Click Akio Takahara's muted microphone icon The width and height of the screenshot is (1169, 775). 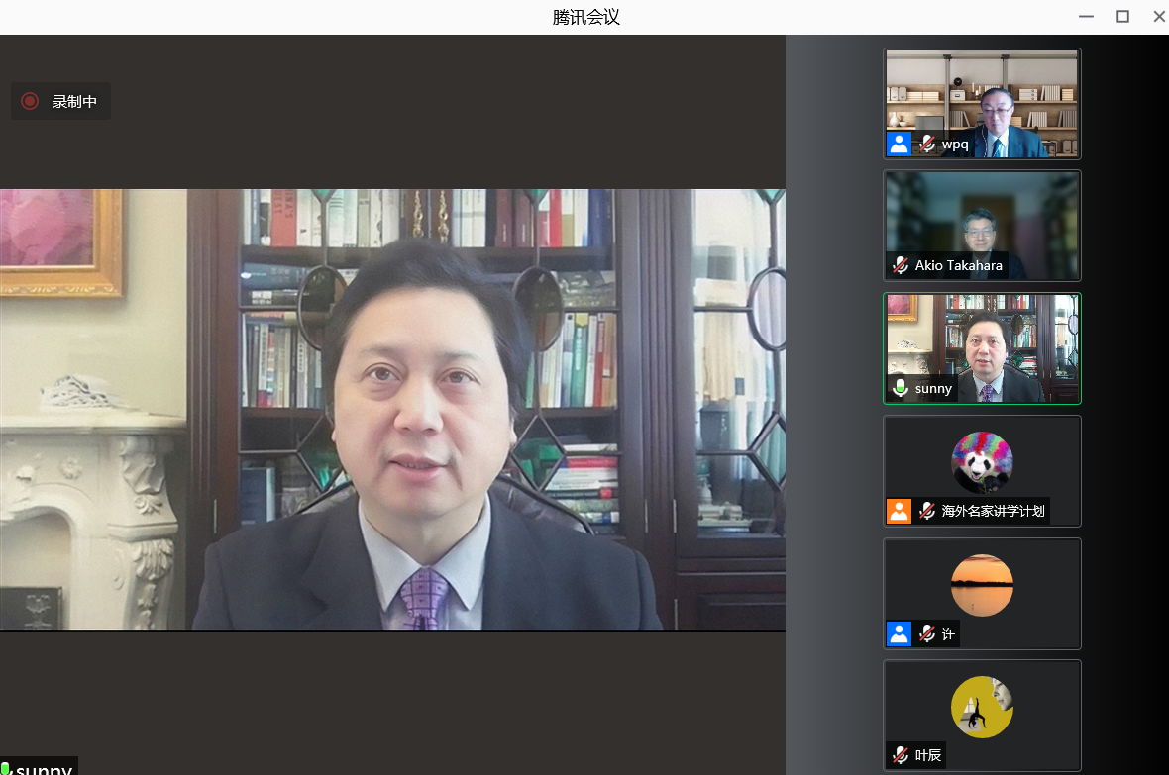(x=900, y=265)
